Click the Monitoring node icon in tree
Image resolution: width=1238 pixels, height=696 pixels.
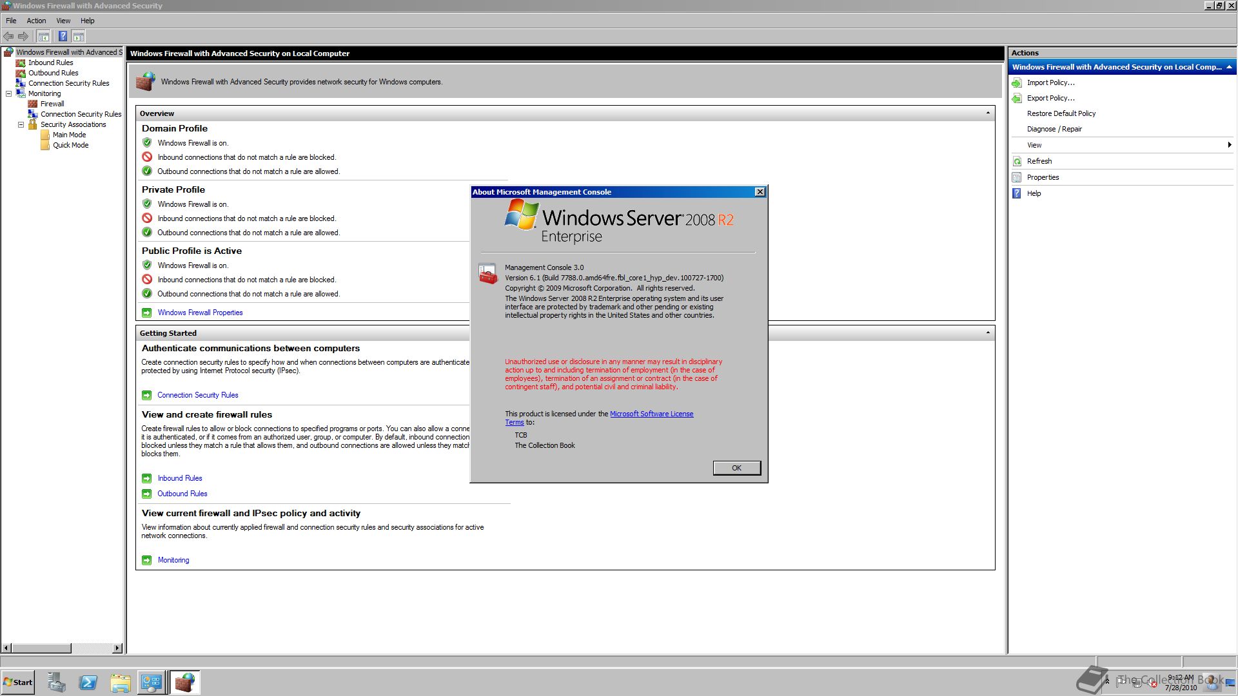tap(21, 93)
